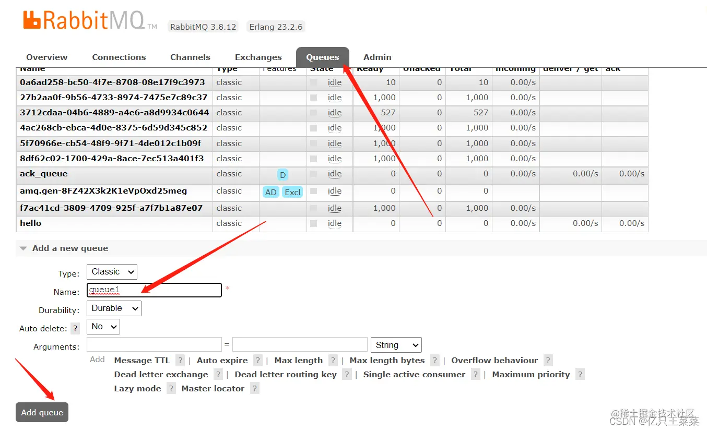Open the argument type String dropdown
The height and width of the screenshot is (431, 707).
[x=396, y=345]
